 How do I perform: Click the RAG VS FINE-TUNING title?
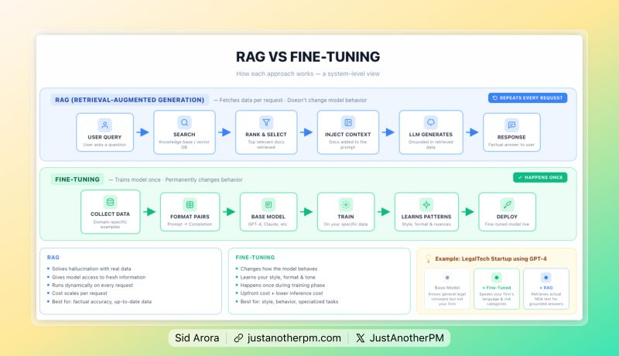(x=308, y=56)
